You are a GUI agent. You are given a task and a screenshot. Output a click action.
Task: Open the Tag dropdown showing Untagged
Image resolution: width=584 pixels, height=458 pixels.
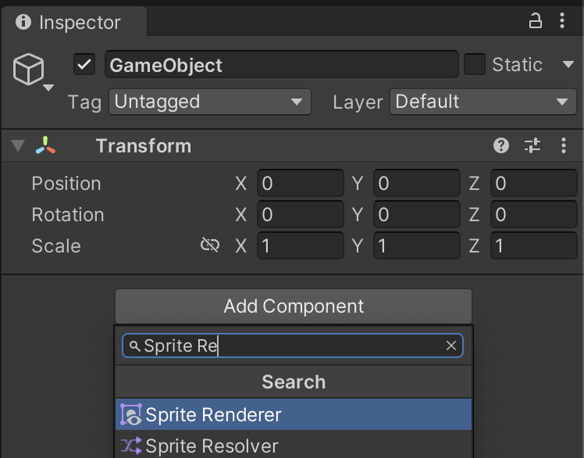tap(209, 102)
